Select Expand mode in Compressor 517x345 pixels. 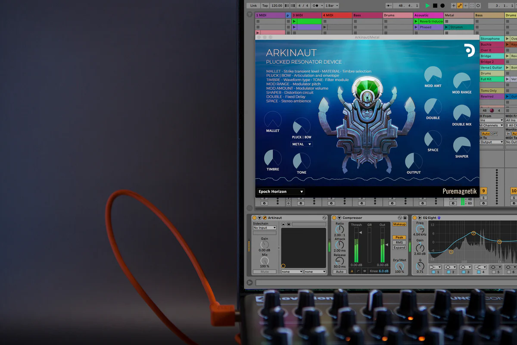point(399,248)
